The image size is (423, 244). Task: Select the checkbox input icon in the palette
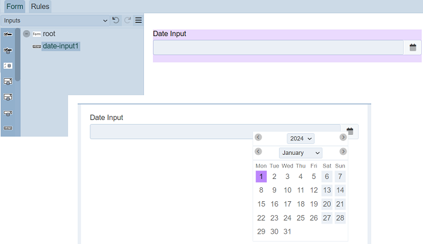coord(8,34)
